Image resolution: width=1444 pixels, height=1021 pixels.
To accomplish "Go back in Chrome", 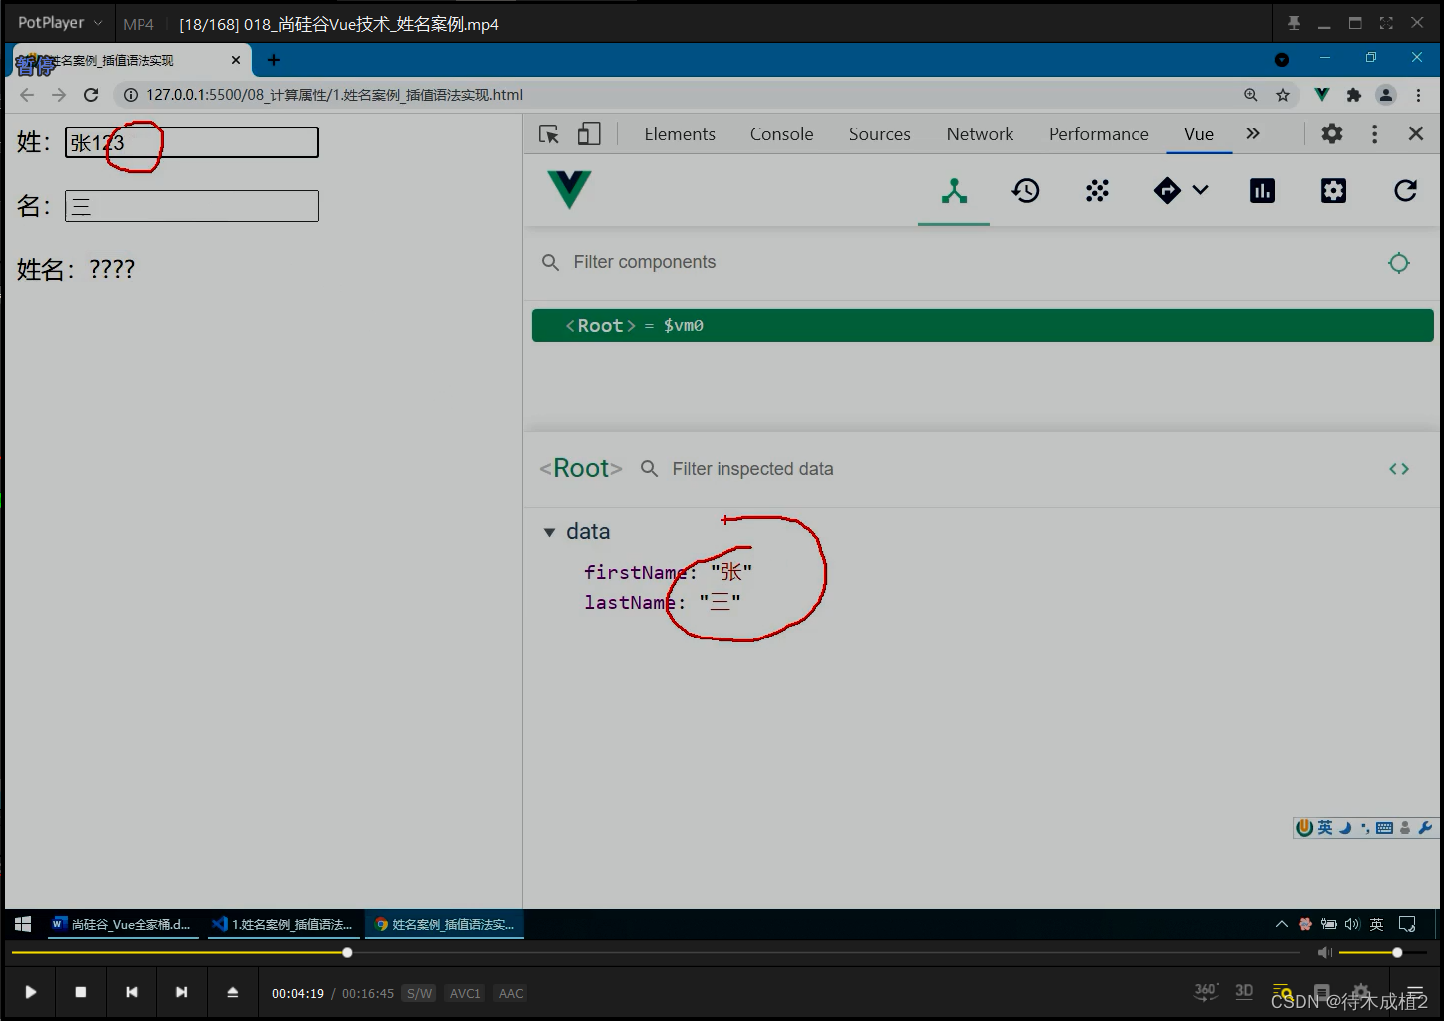I will point(27,95).
